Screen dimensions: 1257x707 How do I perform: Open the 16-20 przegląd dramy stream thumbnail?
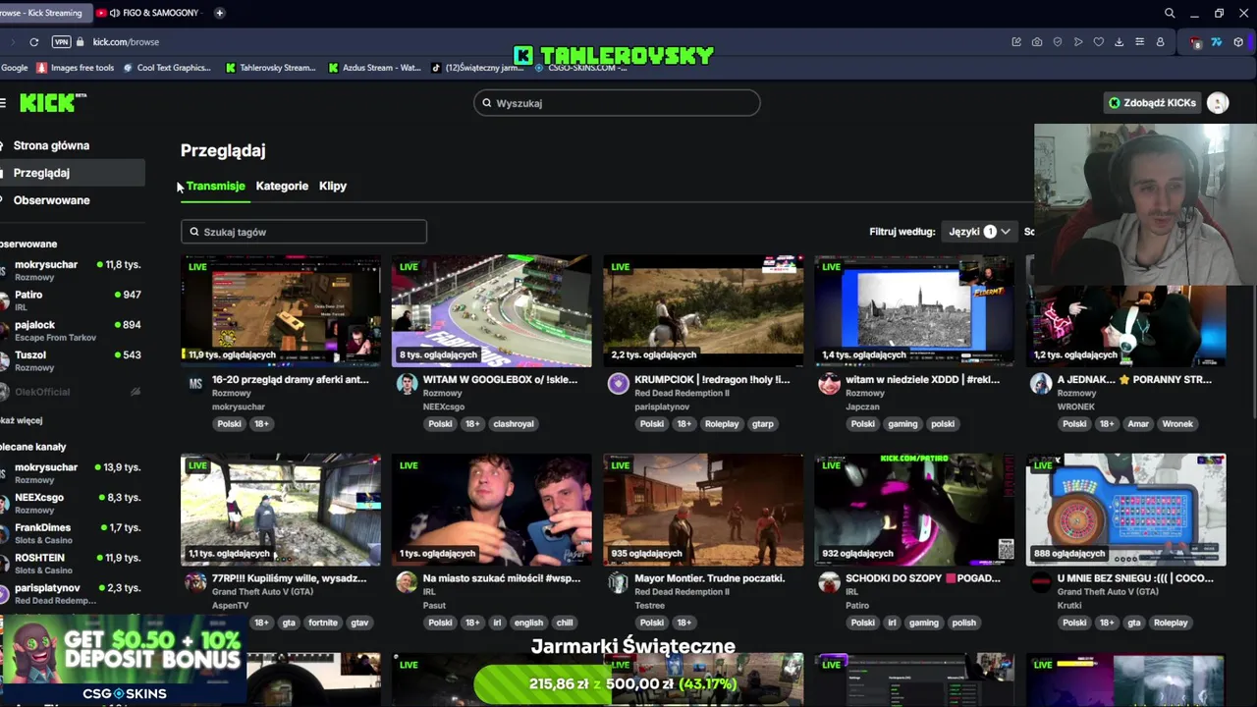click(x=280, y=311)
